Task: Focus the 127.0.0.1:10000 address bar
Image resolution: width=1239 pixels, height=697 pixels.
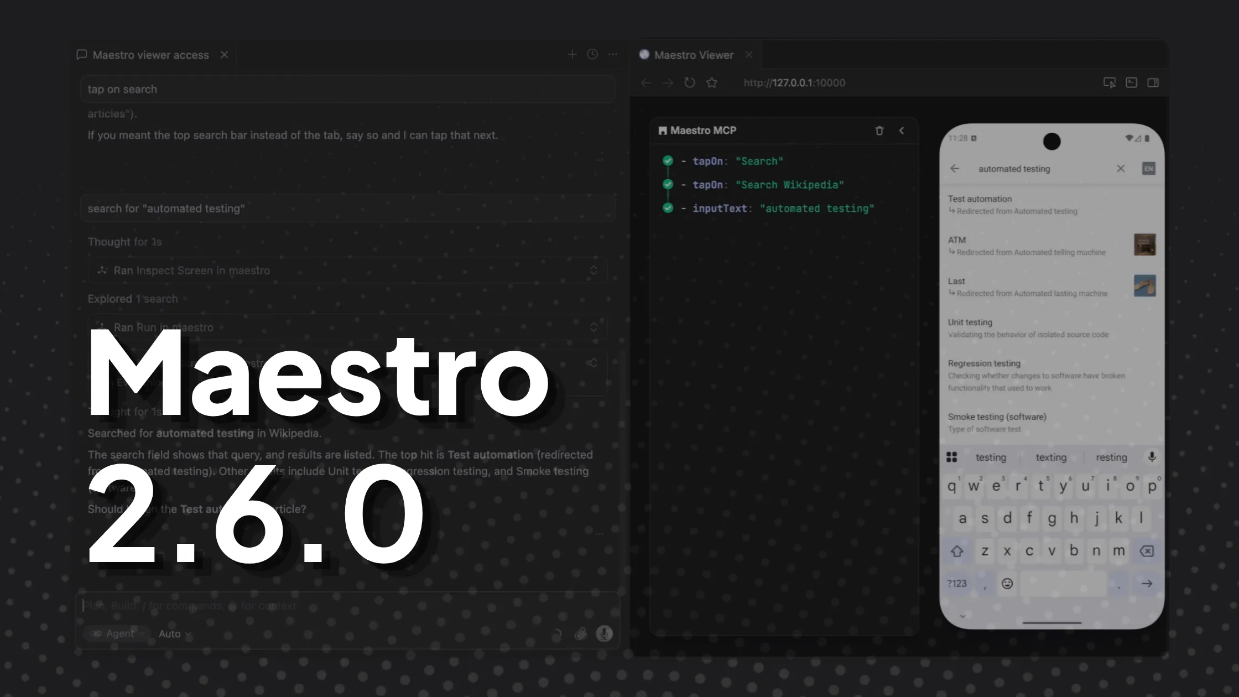Action: [794, 83]
